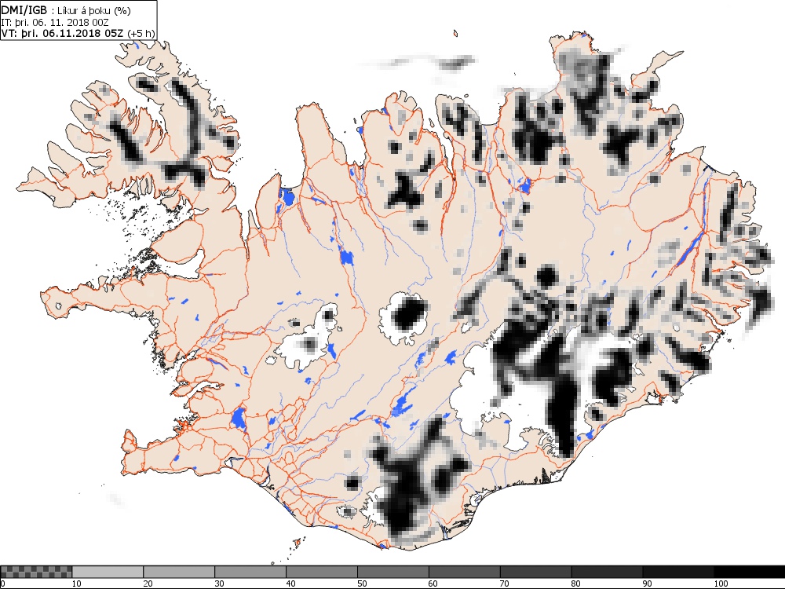Viewport: 785px width, 589px height.
Task: Select the 50–60 legend swatch
Action: pyautogui.click(x=393, y=572)
